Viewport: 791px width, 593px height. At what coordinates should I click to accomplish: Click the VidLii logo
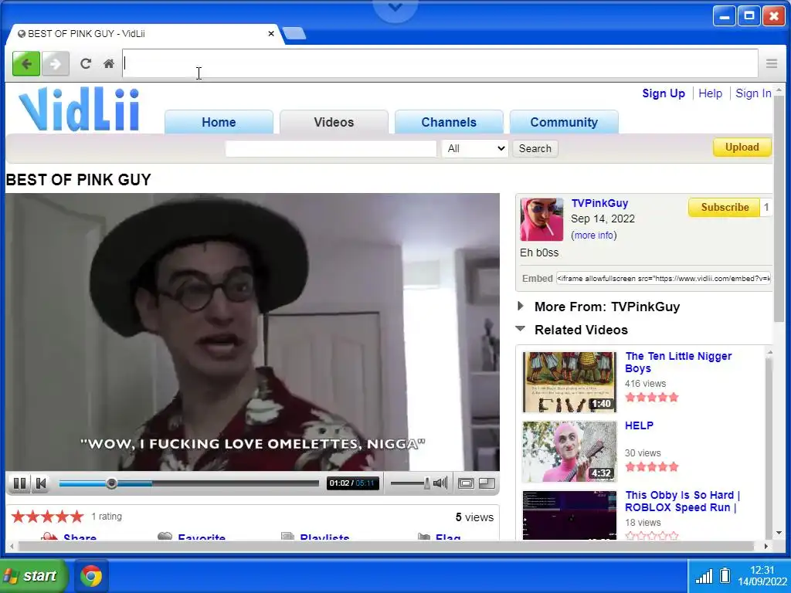tap(79, 109)
